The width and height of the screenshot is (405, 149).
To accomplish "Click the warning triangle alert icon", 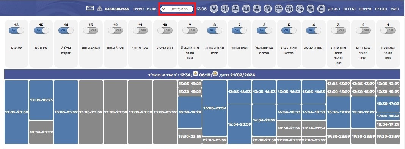I will click(99, 8).
